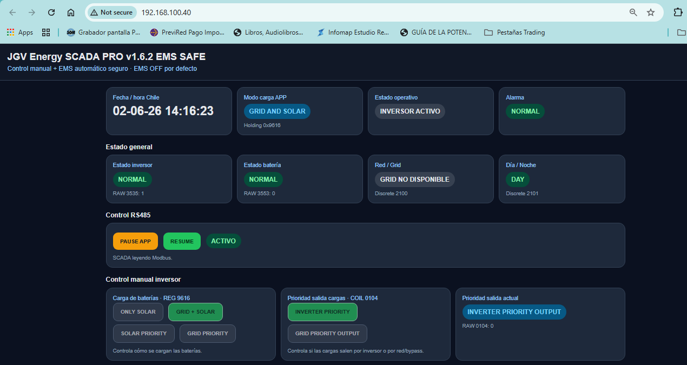Select ONLY SOLAR battery charge mode
The width and height of the screenshot is (687, 365).
(138, 312)
